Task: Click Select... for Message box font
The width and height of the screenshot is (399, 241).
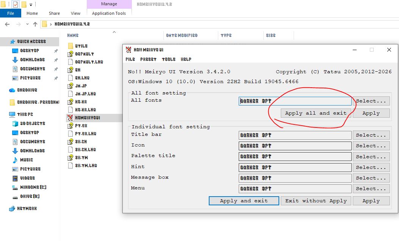Action: 371,178
